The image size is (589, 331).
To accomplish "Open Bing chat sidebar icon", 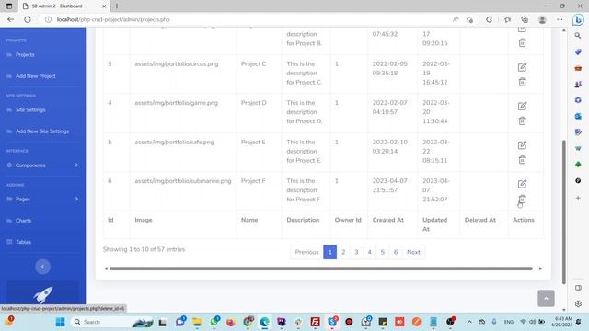I will click(578, 19).
